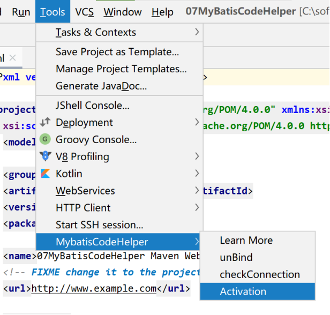Open JShell Console
This screenshot has width=330, height=315.
(119, 106)
